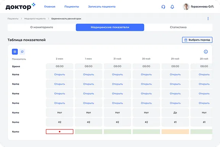Open Записать пациента in navigation
This screenshot has height=147, width=220.
tap(102, 7)
